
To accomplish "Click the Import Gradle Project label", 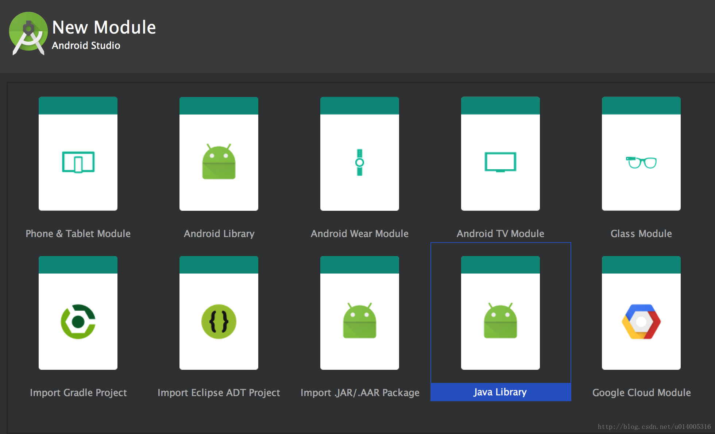I will pos(78,392).
